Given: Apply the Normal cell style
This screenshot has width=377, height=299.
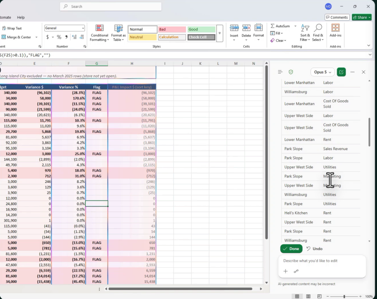Looking at the screenshot, I should coord(142,29).
